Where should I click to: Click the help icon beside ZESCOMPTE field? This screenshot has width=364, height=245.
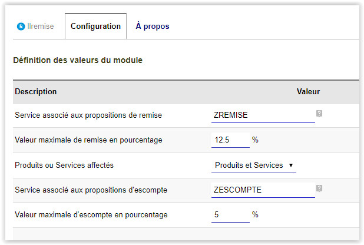coord(319,188)
